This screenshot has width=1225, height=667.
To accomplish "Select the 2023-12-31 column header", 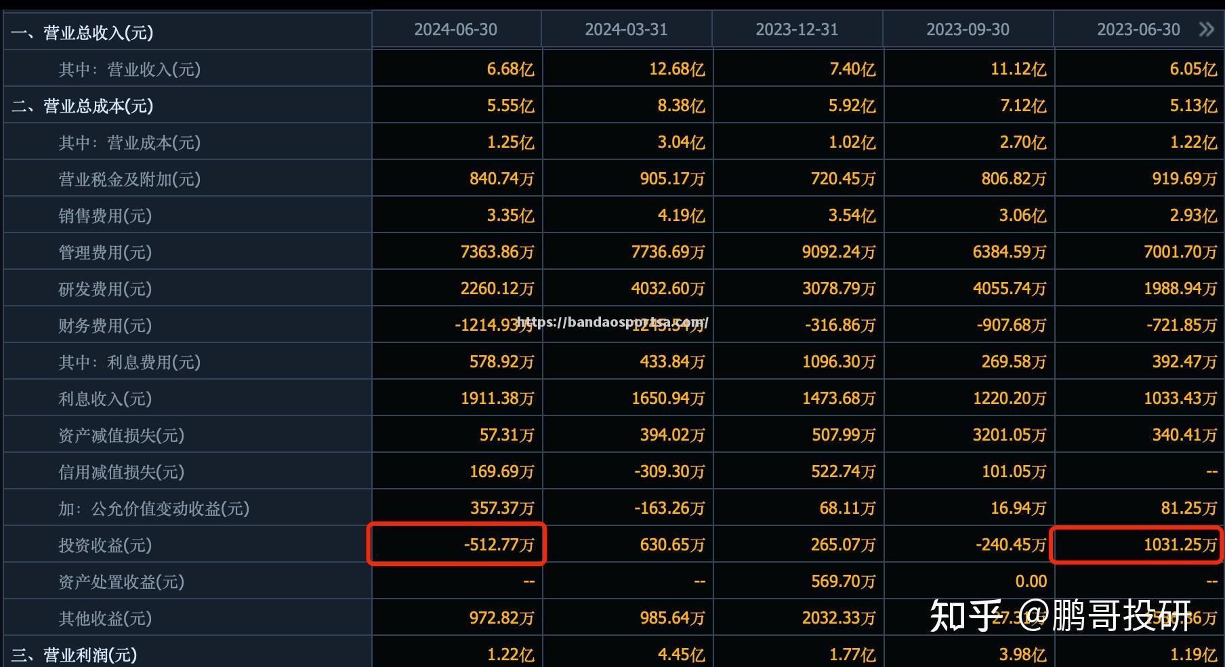I will [x=797, y=30].
